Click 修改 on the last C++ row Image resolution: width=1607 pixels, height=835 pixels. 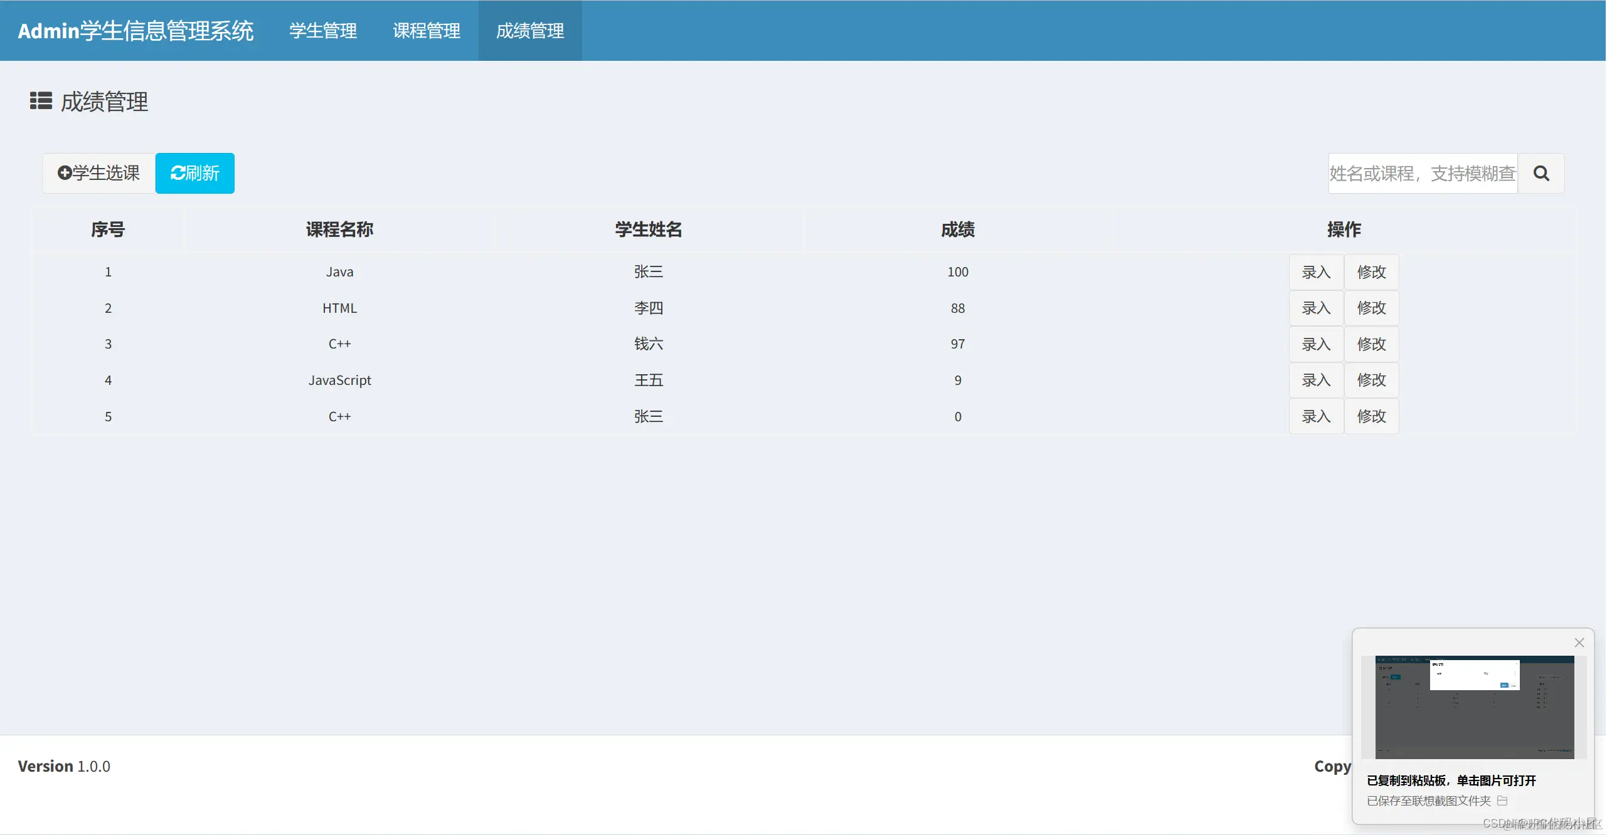point(1371,416)
